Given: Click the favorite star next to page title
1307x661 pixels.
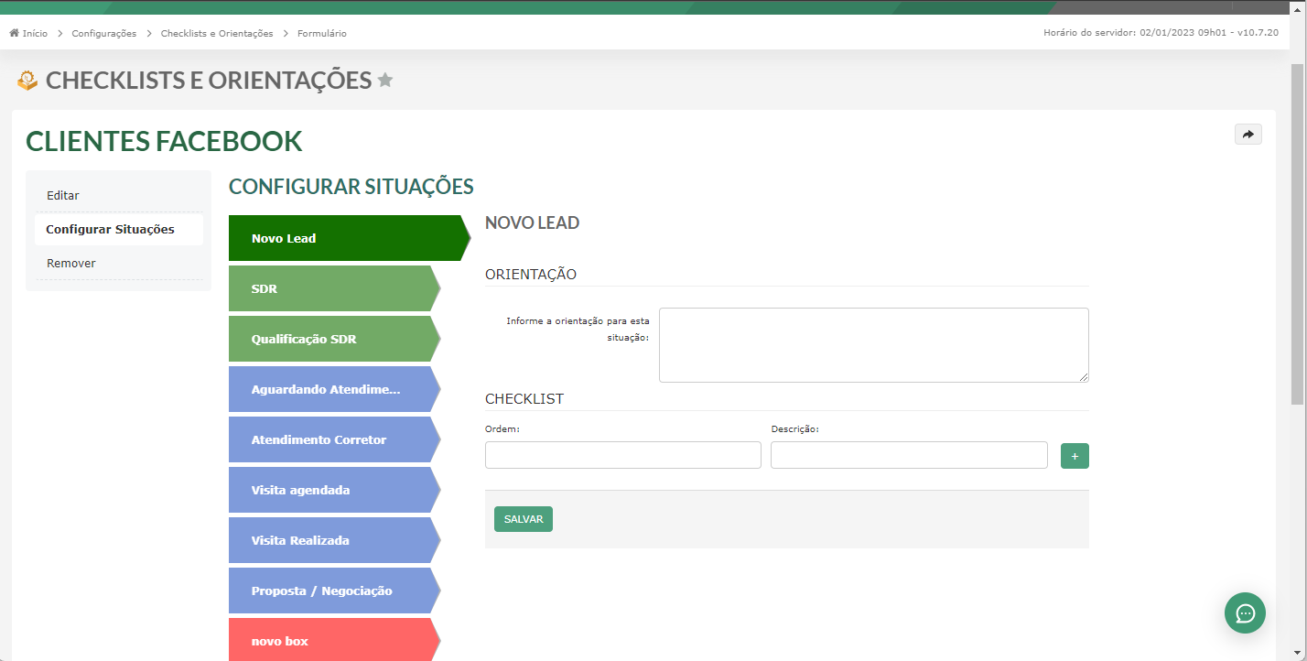Looking at the screenshot, I should [x=385, y=81].
